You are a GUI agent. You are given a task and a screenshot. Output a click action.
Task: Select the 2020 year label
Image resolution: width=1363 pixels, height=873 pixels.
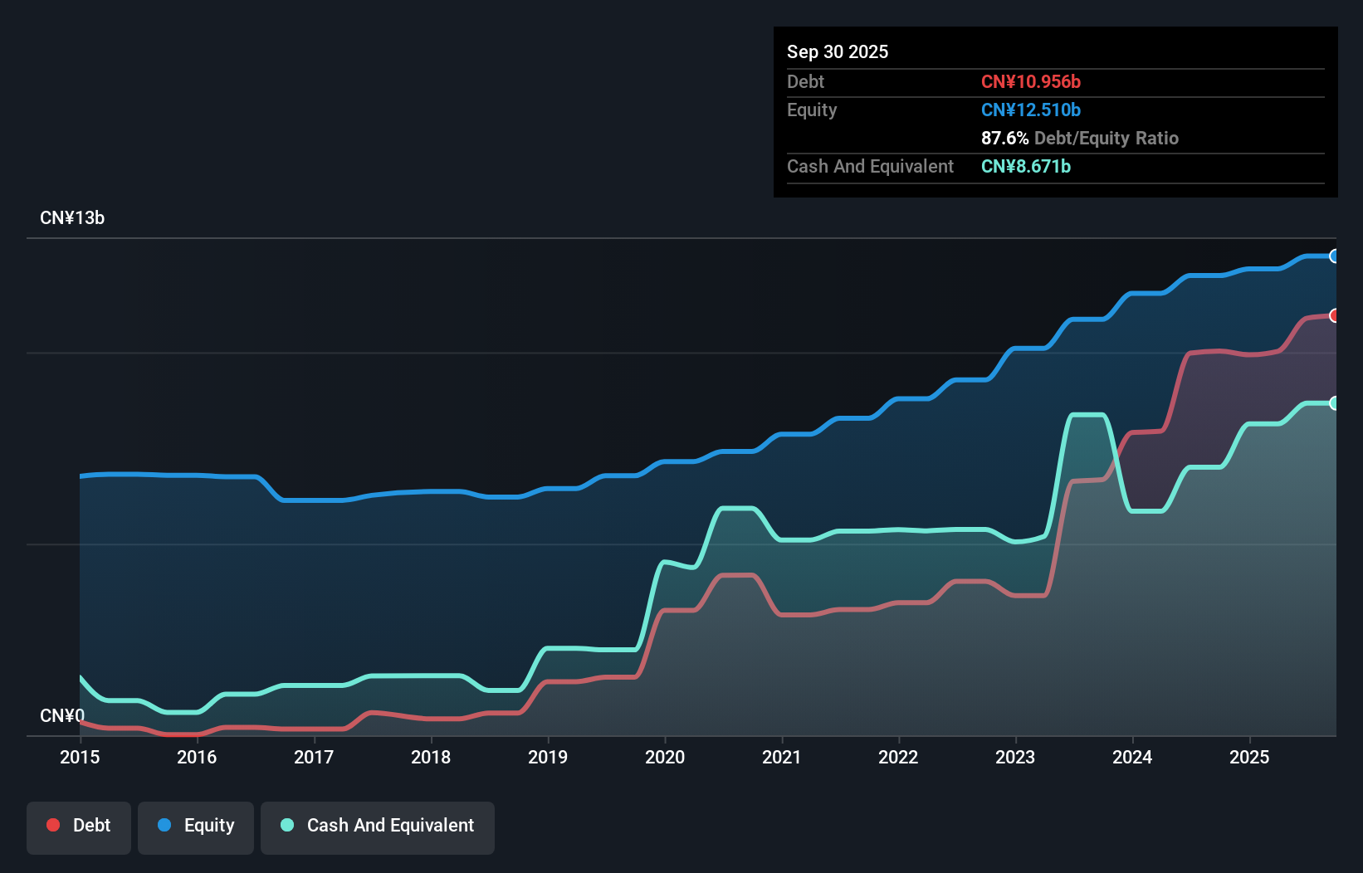pyautogui.click(x=666, y=758)
